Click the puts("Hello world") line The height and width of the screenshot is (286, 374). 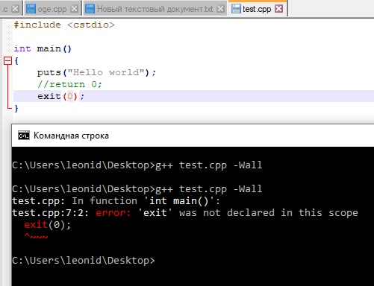coord(96,72)
